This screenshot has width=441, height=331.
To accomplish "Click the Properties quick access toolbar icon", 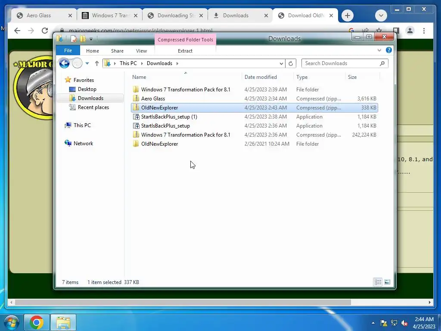I will tap(73, 39).
